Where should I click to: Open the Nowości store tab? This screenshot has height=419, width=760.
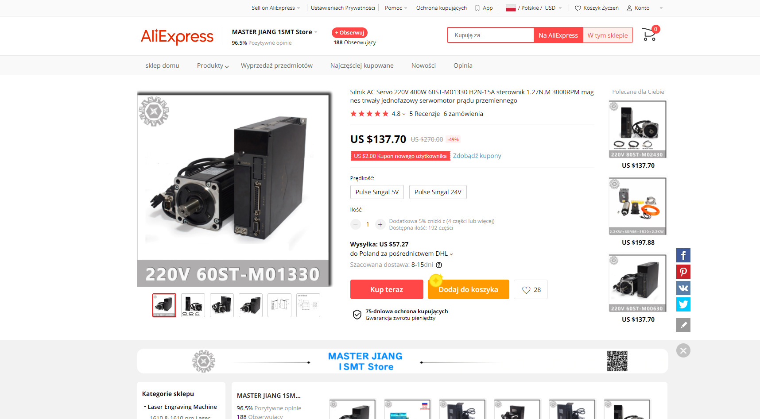[x=423, y=65]
